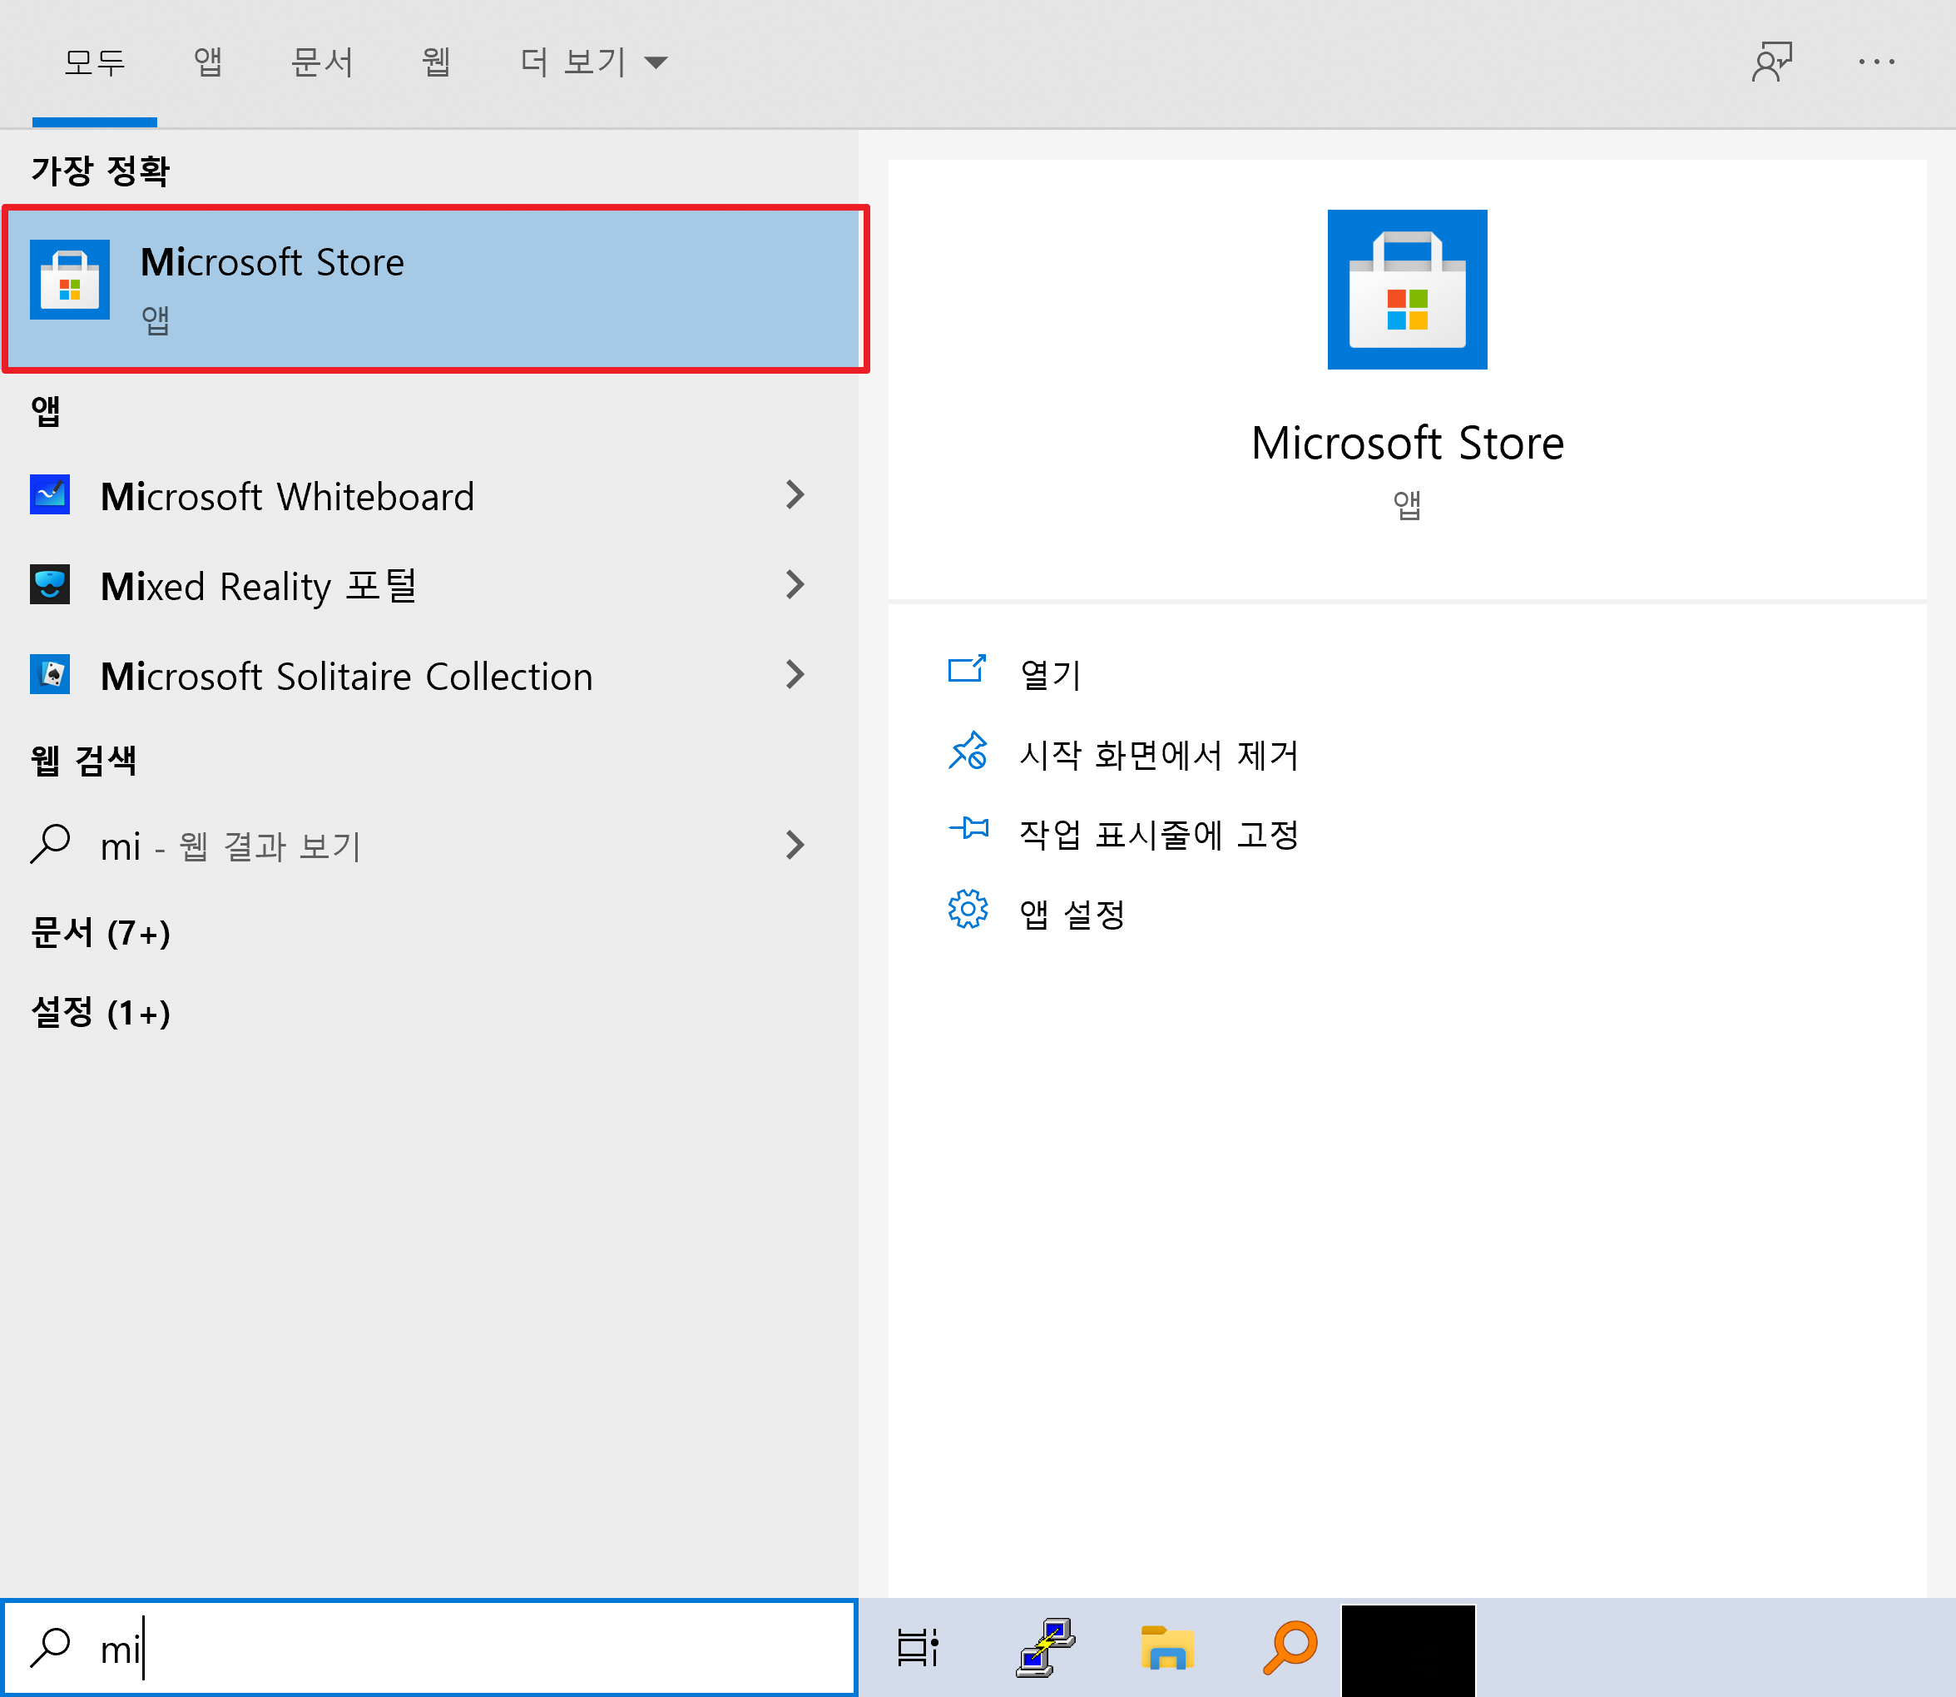Click the network computers taskbar icon
Screen dimensions: 1956x1697
(x=1044, y=1648)
